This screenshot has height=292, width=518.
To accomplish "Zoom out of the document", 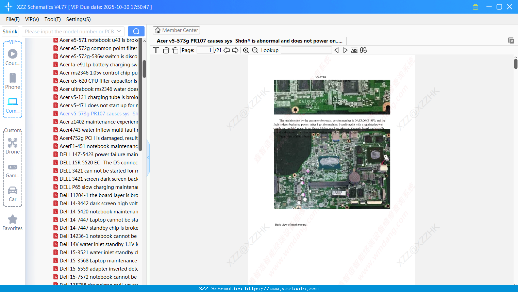I will (255, 50).
